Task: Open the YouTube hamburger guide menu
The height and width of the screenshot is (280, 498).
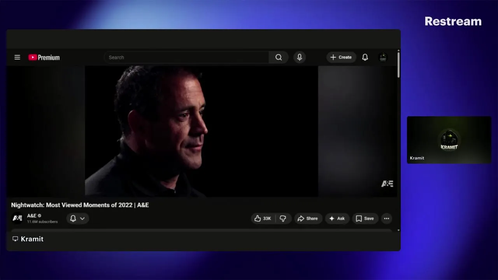Action: (17, 57)
